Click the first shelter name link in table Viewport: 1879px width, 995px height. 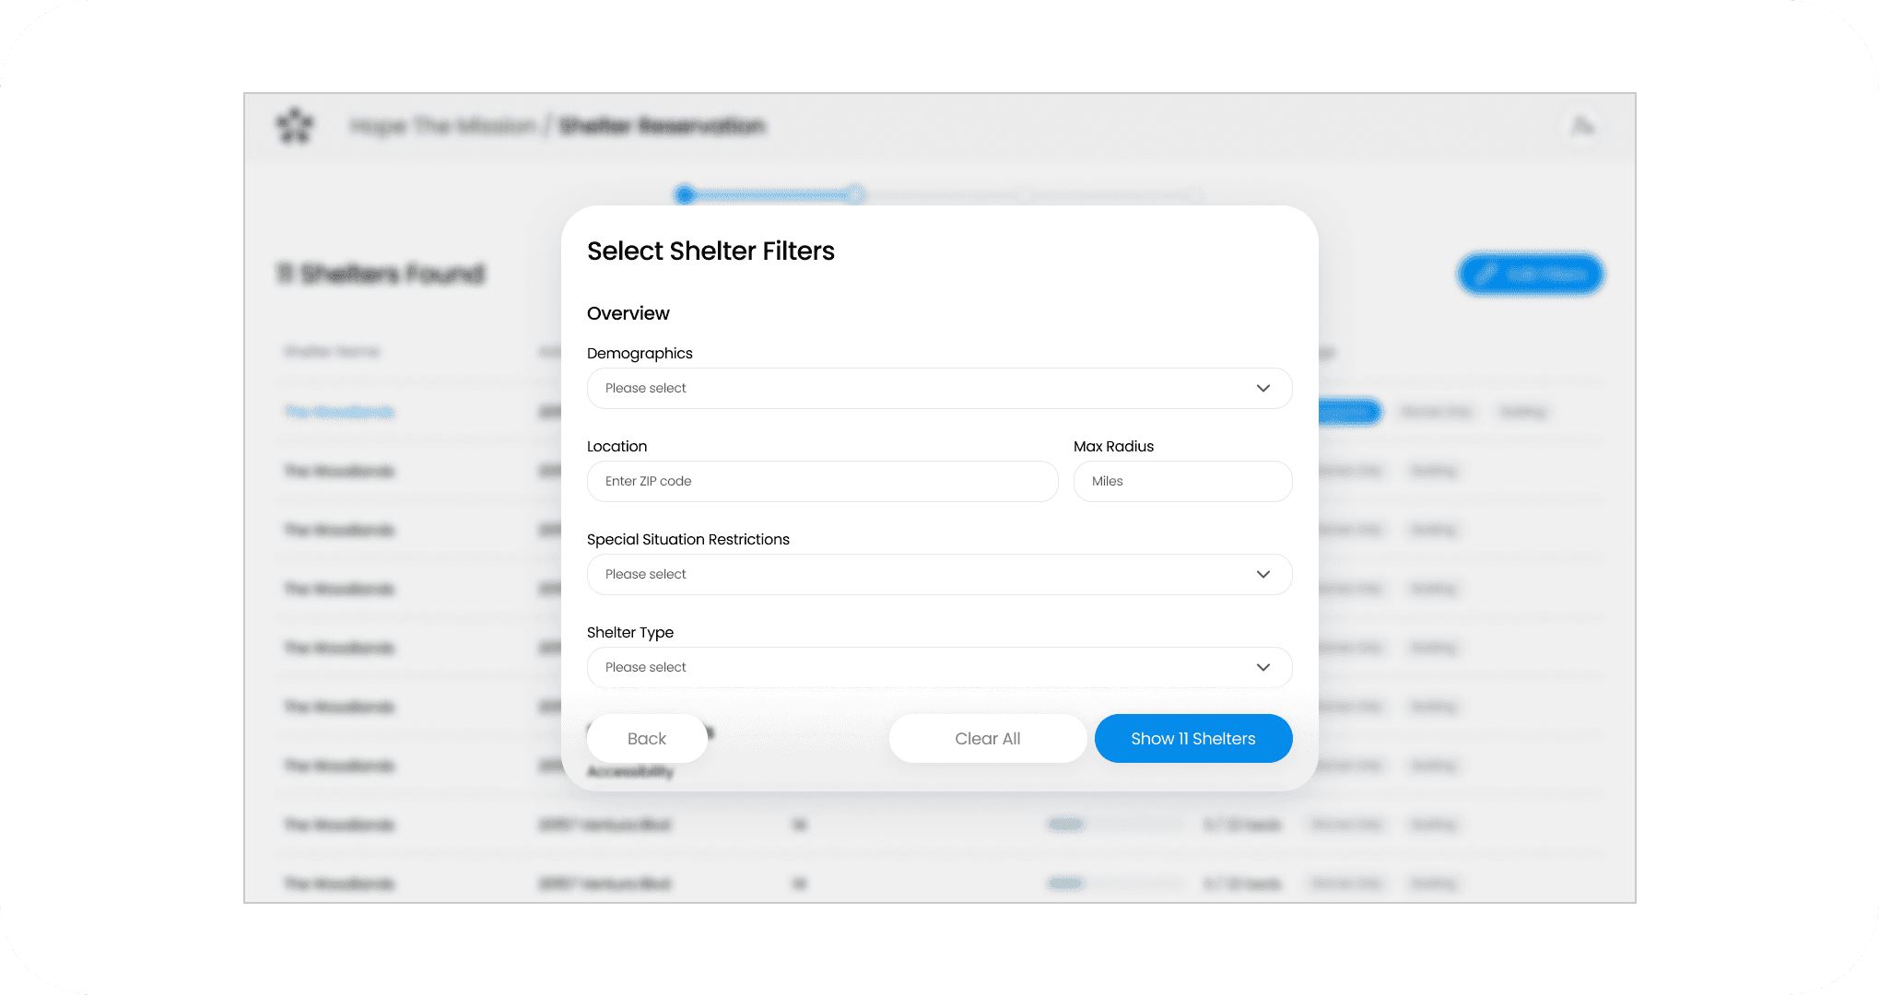[x=339, y=412]
